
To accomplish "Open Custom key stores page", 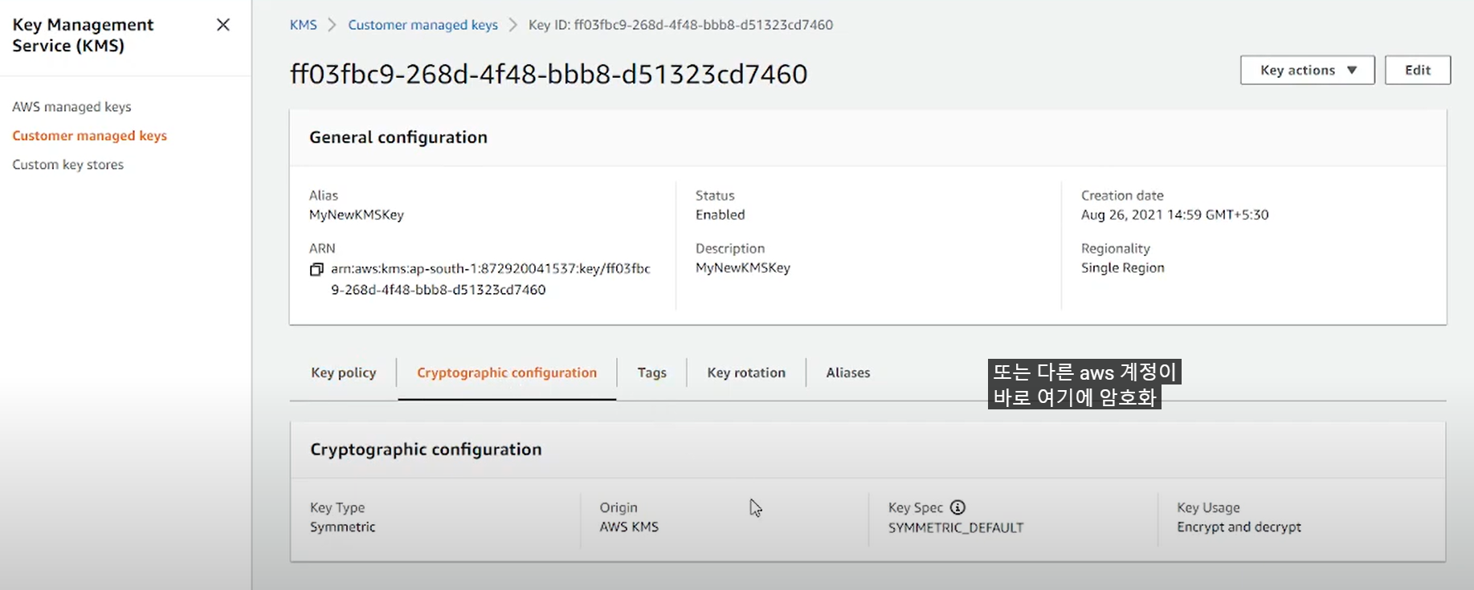I will click(x=67, y=165).
